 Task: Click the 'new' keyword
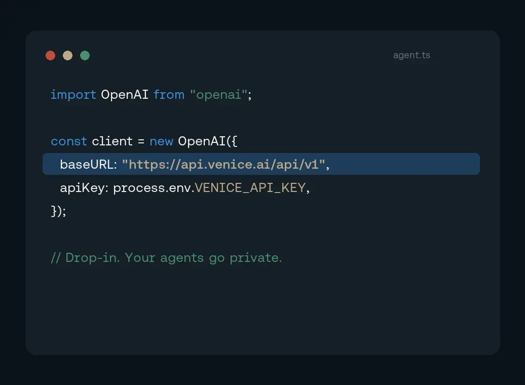click(161, 141)
